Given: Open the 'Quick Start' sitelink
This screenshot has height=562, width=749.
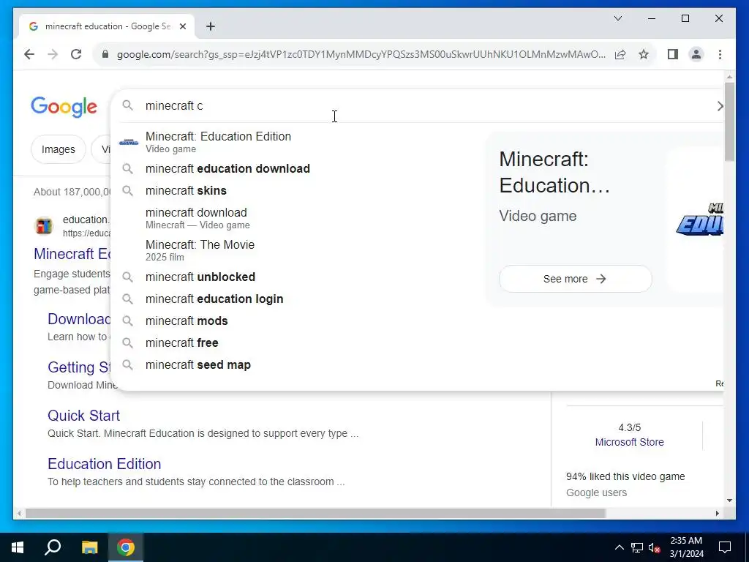Looking at the screenshot, I should (83, 416).
